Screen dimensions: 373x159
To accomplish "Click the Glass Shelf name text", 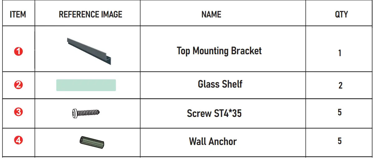I will 220,84.
